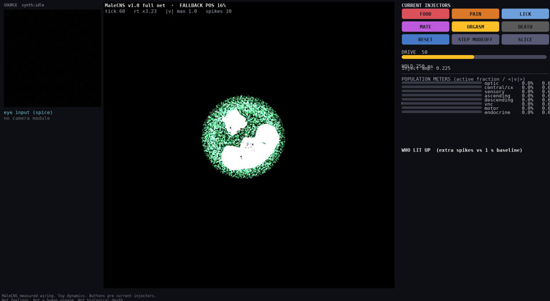
Task: Open the SLICE view button
Action: (525, 40)
